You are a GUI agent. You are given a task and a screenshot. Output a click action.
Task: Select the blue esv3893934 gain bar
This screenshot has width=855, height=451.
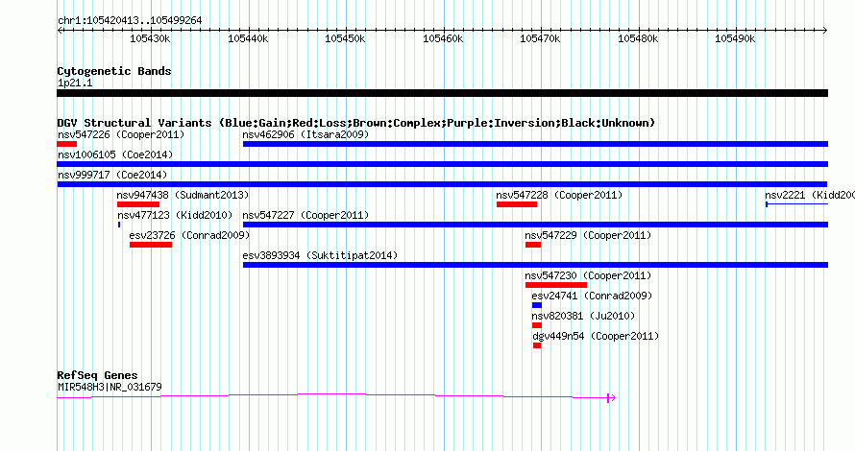[535, 265]
